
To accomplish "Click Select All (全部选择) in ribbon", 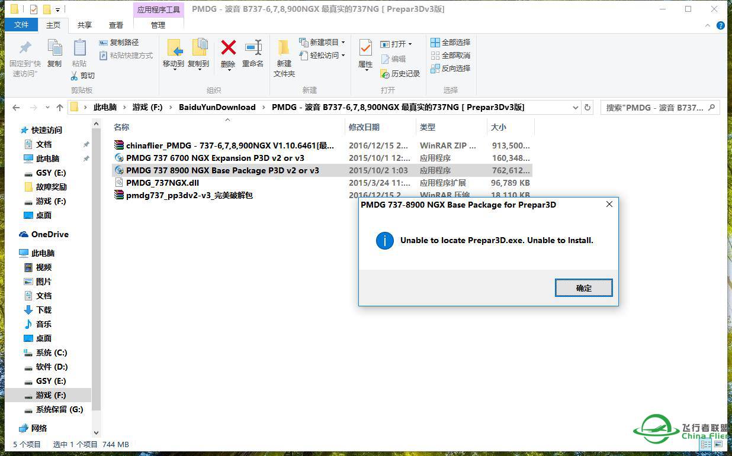I will (450, 43).
